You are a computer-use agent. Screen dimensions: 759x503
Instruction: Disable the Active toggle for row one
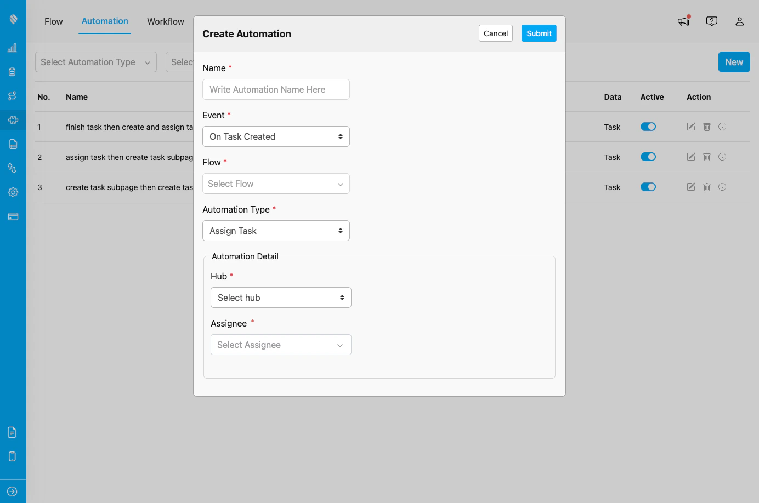[648, 127]
